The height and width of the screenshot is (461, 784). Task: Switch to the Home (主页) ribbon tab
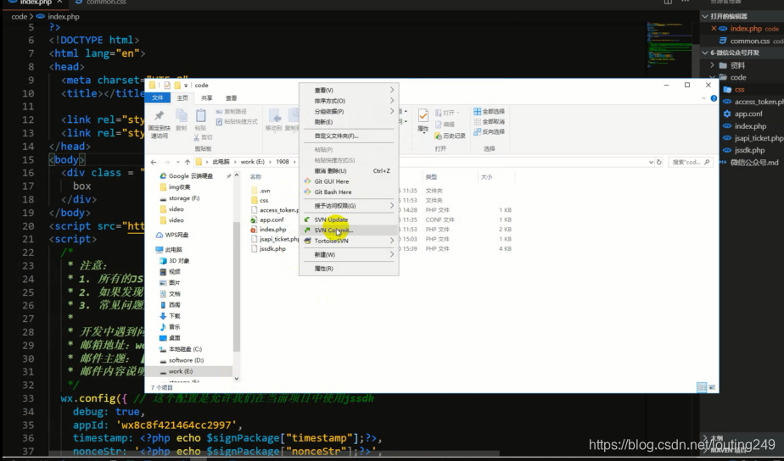[182, 98]
